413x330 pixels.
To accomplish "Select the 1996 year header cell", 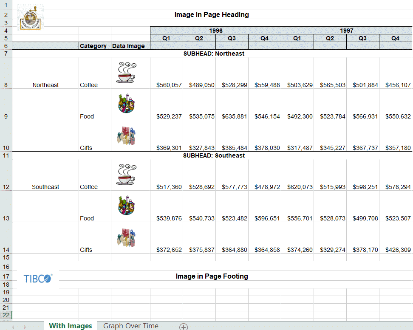I will [x=215, y=31].
